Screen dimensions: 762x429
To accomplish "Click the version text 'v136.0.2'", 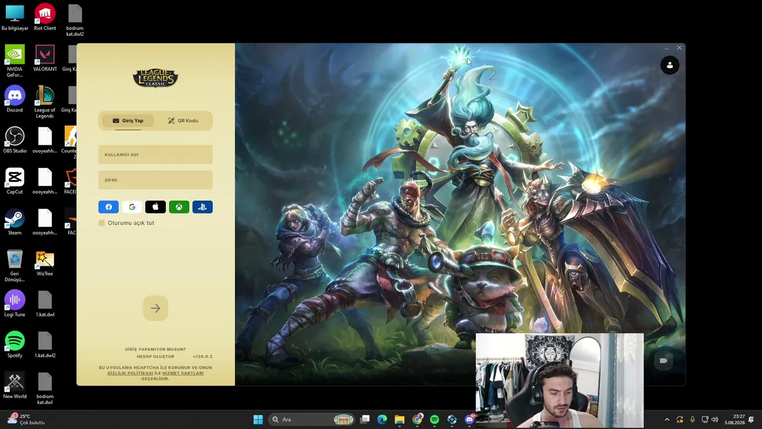I will click(202, 356).
